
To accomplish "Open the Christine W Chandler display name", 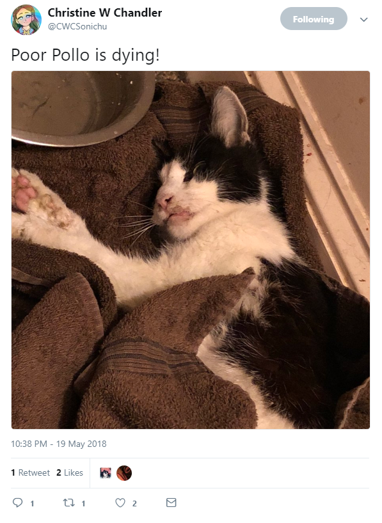I will click(x=105, y=13).
